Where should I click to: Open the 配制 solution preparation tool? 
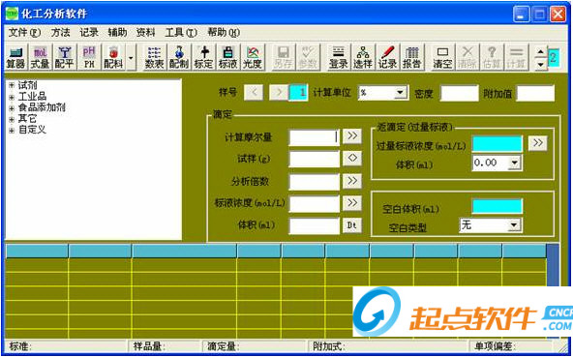(179, 57)
